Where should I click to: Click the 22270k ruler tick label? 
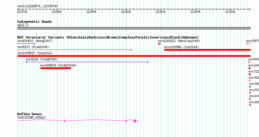(x=22, y=12)
